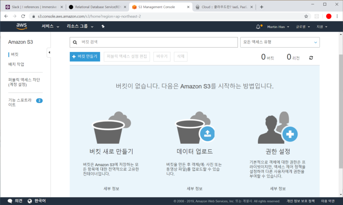Open Chrome three-dot menu

[x=337, y=16]
